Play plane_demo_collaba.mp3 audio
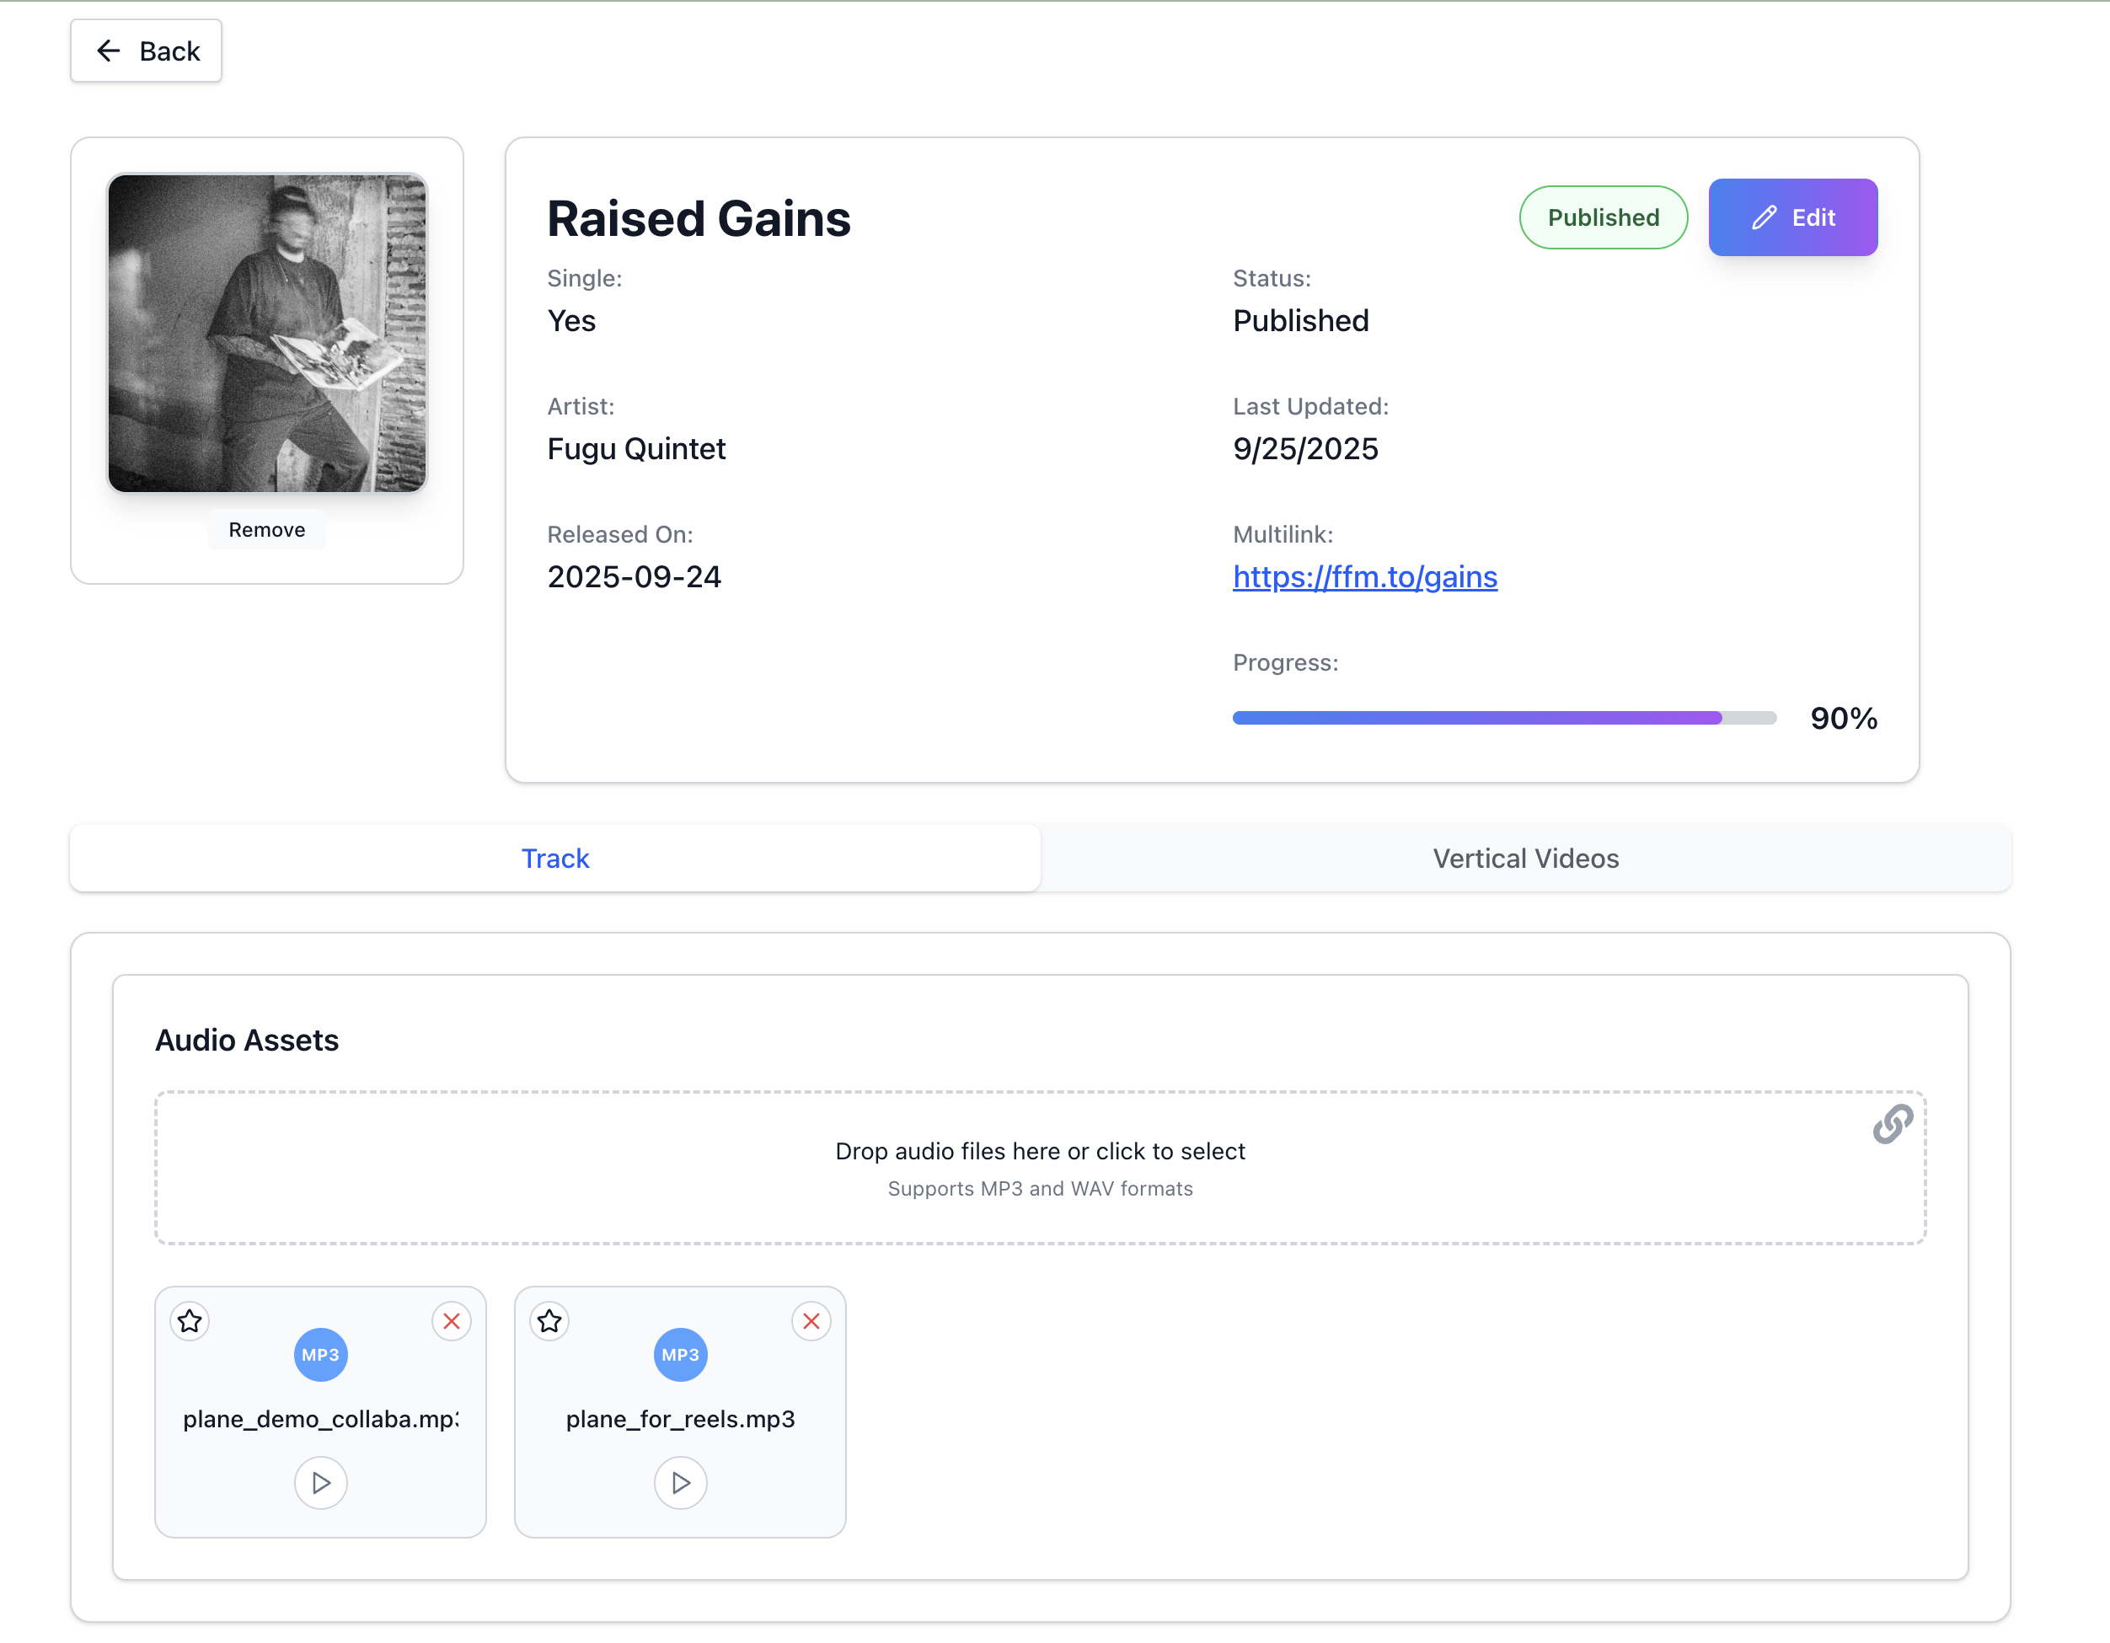 321,1482
